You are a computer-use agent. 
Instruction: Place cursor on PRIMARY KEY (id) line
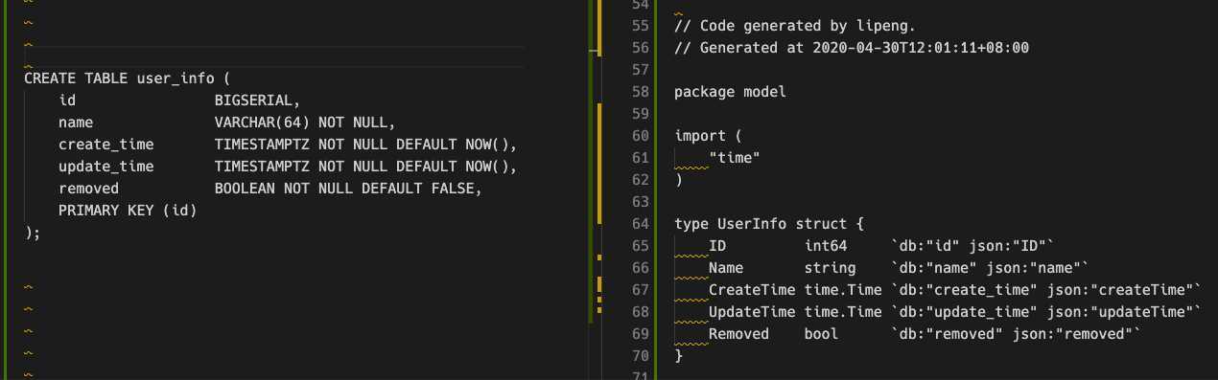click(x=128, y=211)
